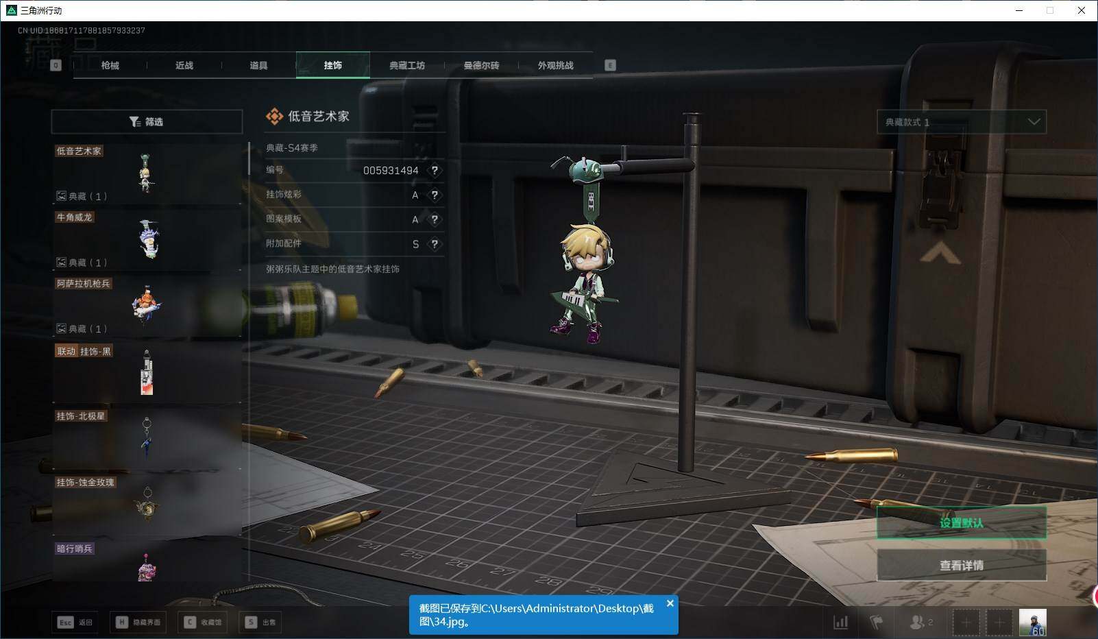Click the 三角洲行动 title bar app icon

click(x=11, y=10)
